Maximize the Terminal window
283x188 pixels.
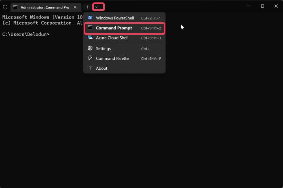pyautogui.click(x=262, y=6)
